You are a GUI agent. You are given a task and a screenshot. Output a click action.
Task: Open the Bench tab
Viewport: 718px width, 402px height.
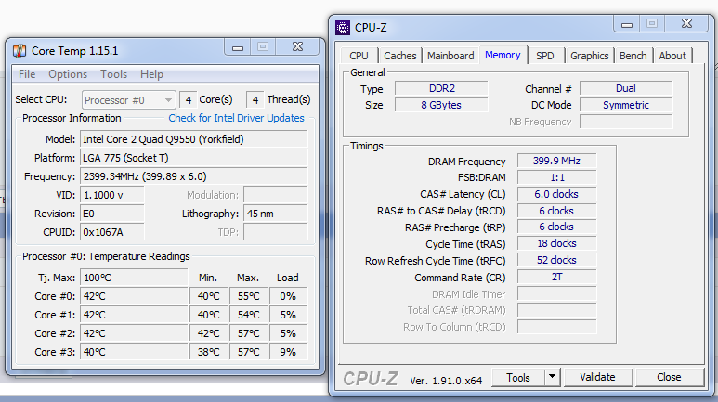633,56
